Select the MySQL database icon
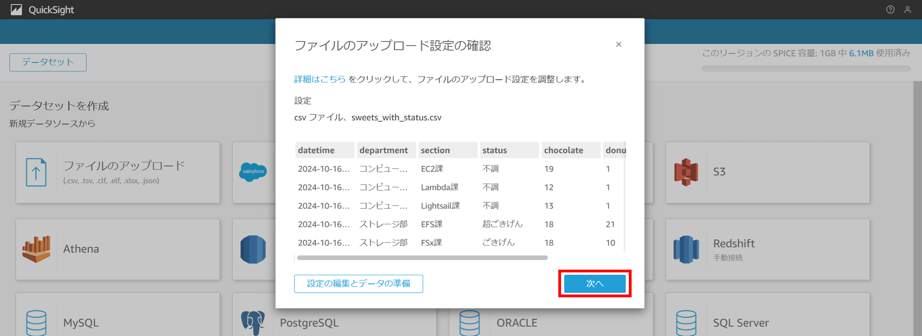The image size is (922, 336). [x=36, y=323]
